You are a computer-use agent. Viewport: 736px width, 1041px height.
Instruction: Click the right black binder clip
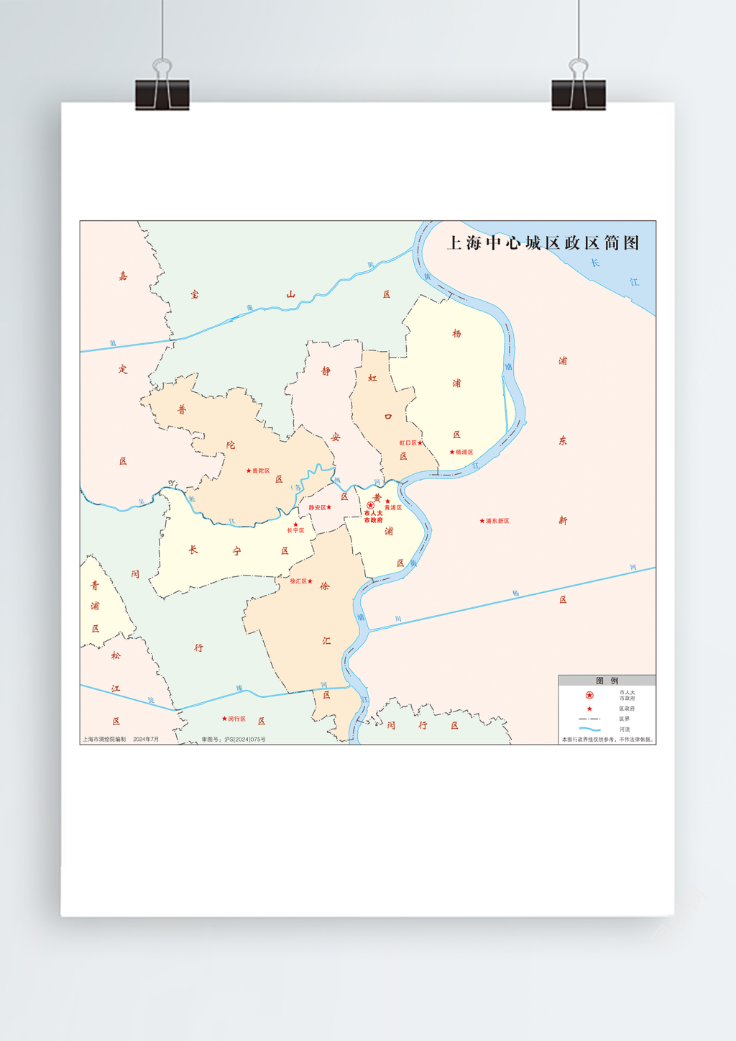579,93
